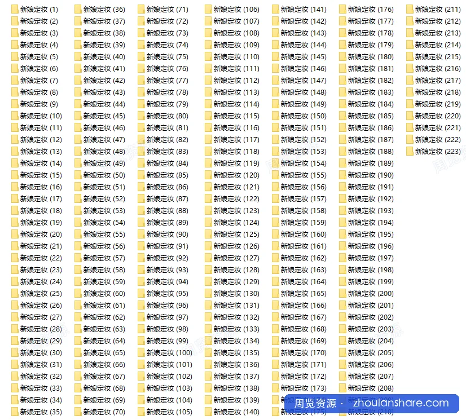Select the label 新娘定妆 (77)
Image resolution: width=466 pixels, height=420 pixels.
pyautogui.click(x=168, y=81)
